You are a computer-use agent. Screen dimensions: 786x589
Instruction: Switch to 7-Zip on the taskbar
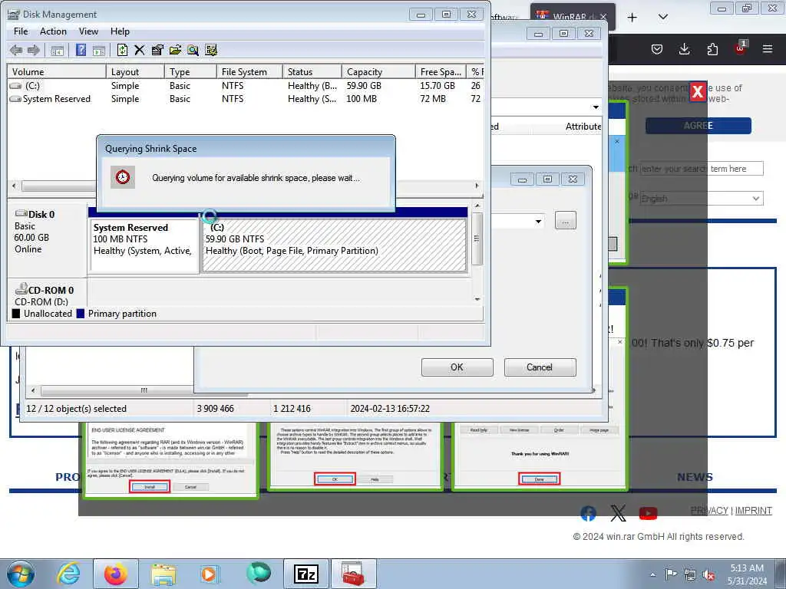click(x=306, y=574)
